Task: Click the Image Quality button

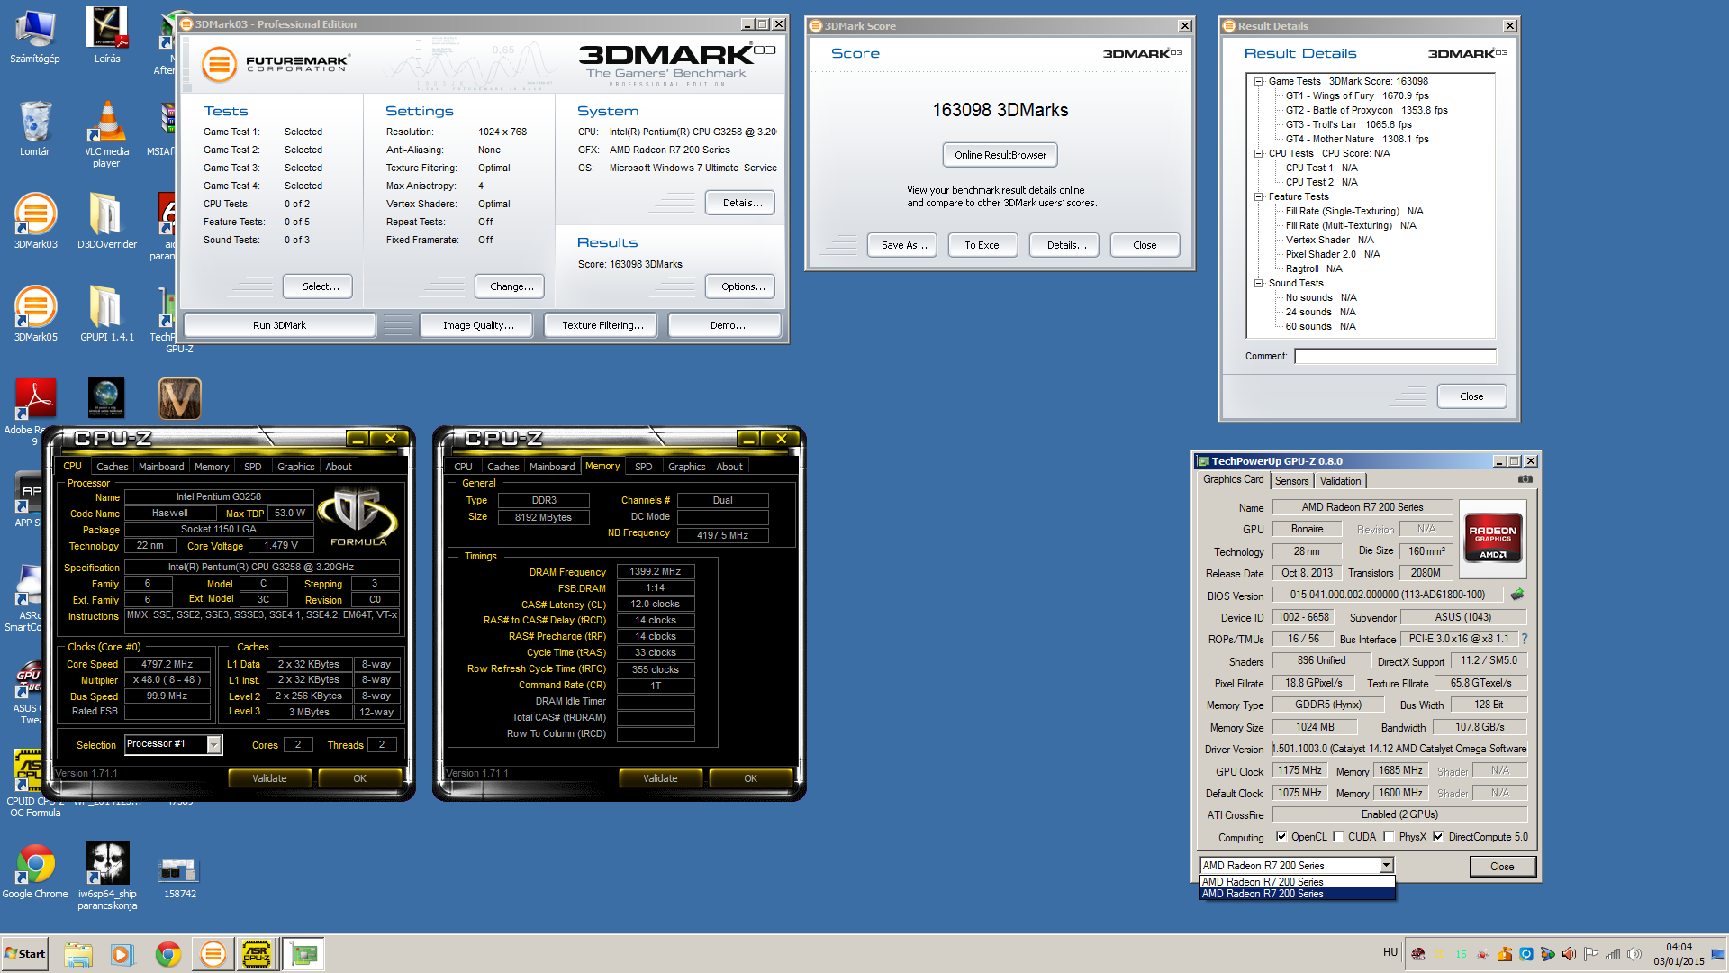Action: coord(478,325)
